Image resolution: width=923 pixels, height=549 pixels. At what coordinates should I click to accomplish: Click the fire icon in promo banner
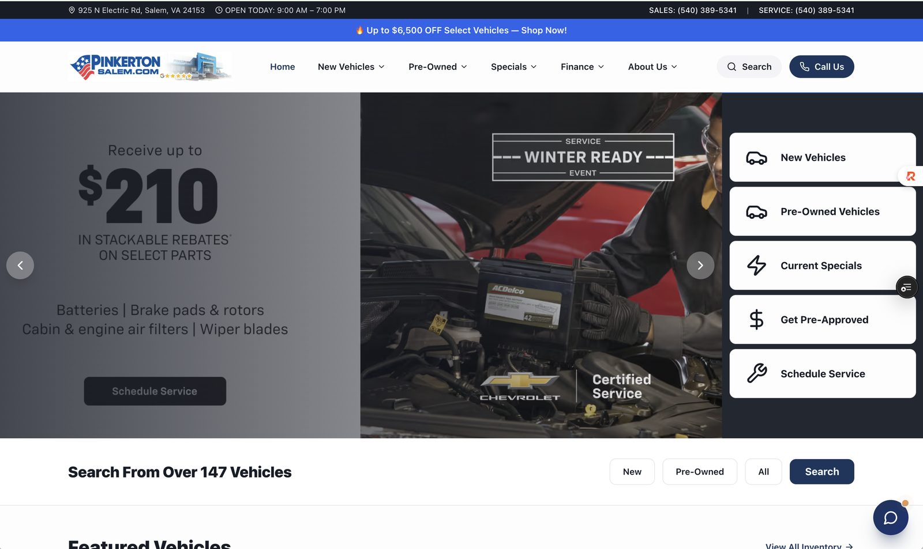(359, 31)
